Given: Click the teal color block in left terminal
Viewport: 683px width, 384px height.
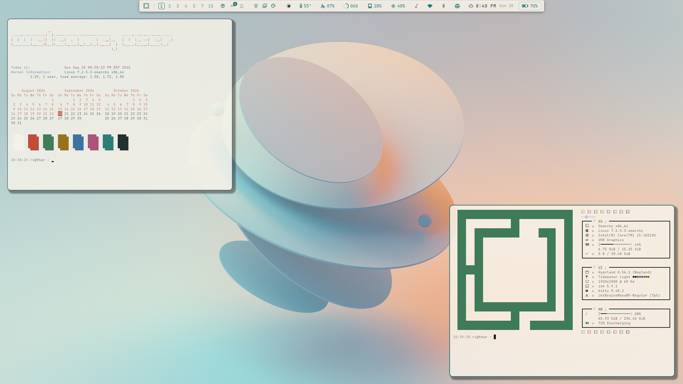Looking at the screenshot, I should click(x=108, y=142).
